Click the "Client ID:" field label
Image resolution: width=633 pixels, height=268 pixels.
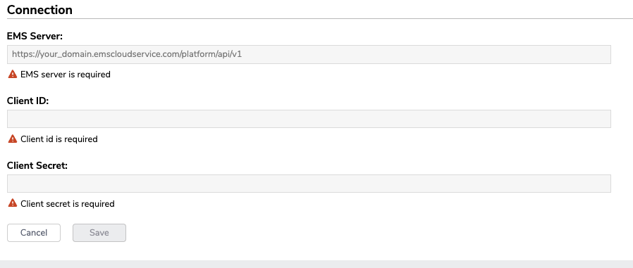click(x=28, y=101)
